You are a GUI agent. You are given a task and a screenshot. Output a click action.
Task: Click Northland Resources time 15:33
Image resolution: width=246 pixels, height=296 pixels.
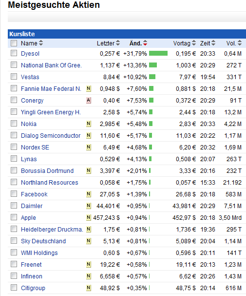[x=208, y=183]
